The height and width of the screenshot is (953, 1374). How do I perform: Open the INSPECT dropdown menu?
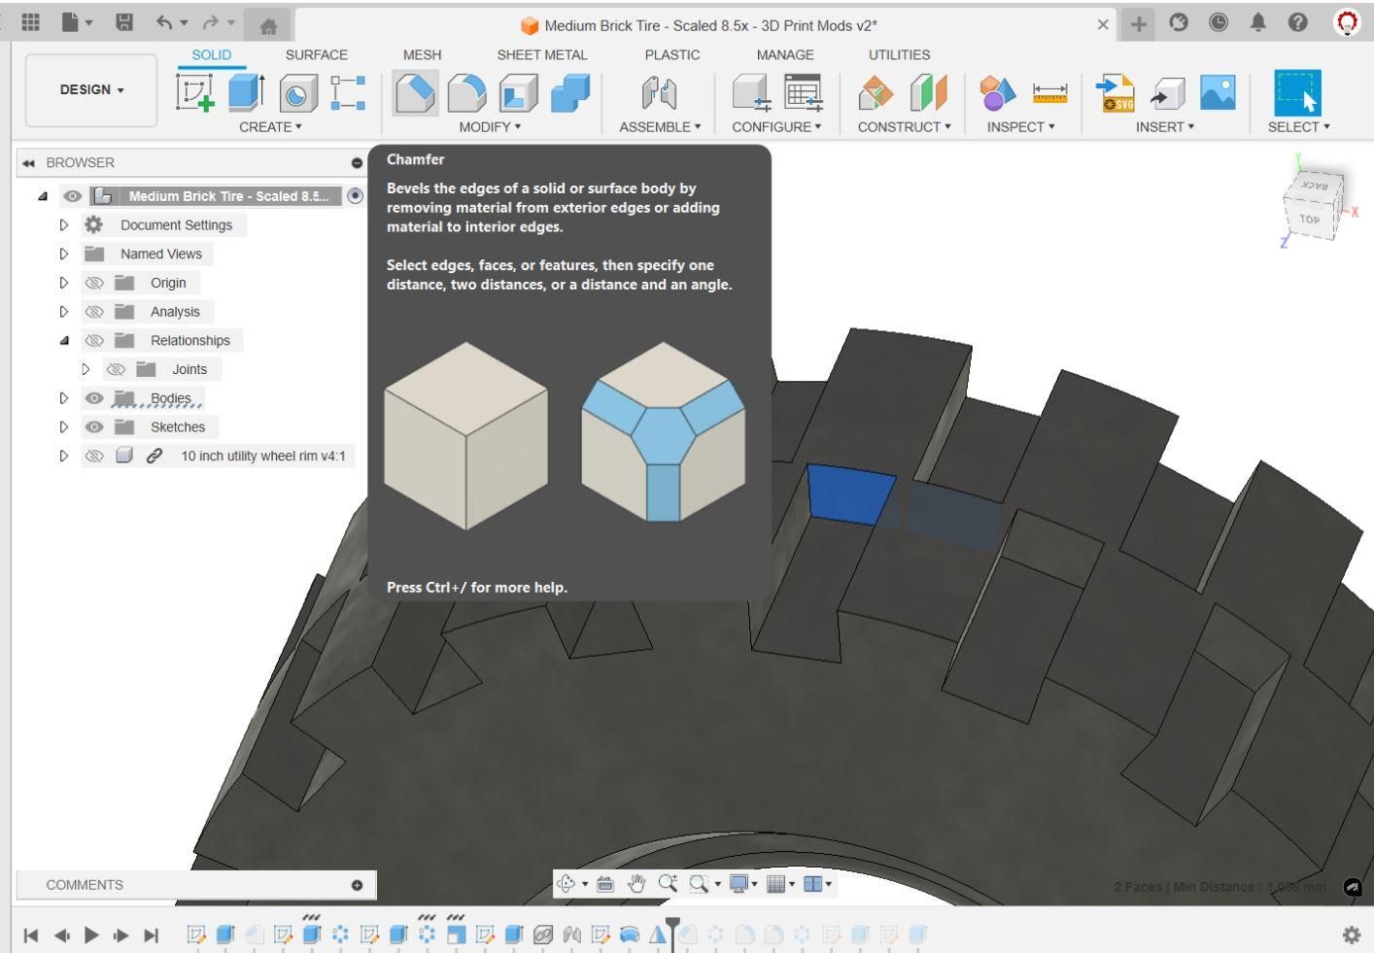[1020, 127]
